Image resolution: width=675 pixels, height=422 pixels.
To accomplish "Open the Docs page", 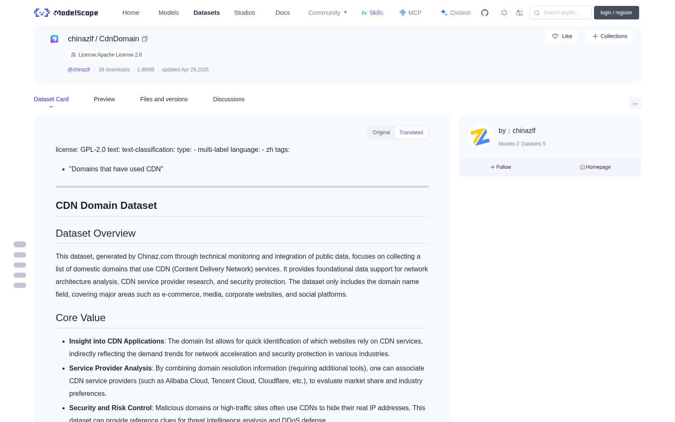I will 283,13.
